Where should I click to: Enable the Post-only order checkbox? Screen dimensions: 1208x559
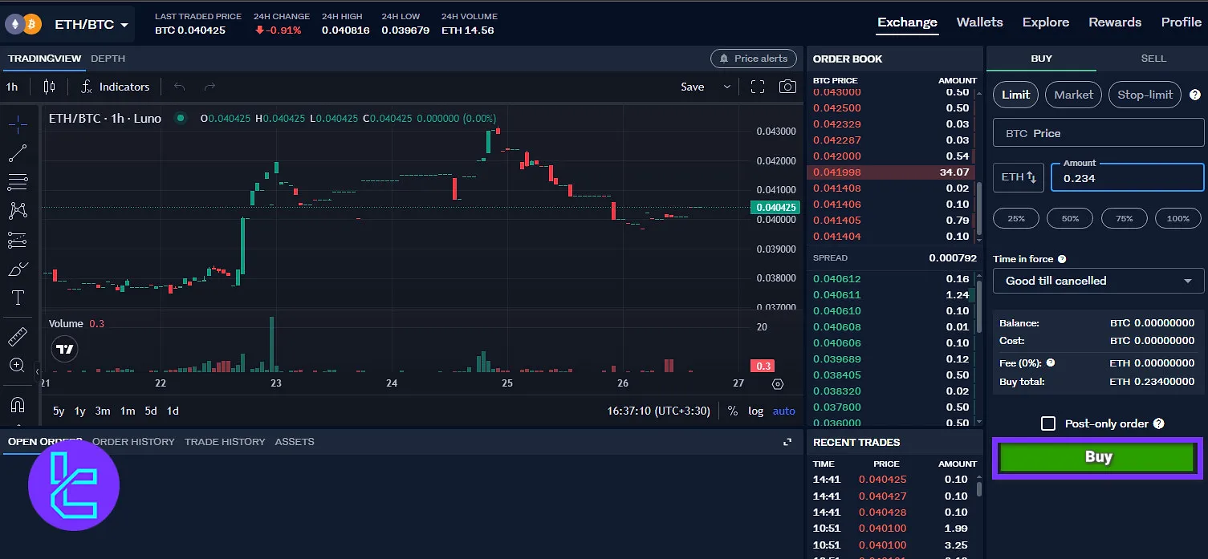[x=1048, y=423]
